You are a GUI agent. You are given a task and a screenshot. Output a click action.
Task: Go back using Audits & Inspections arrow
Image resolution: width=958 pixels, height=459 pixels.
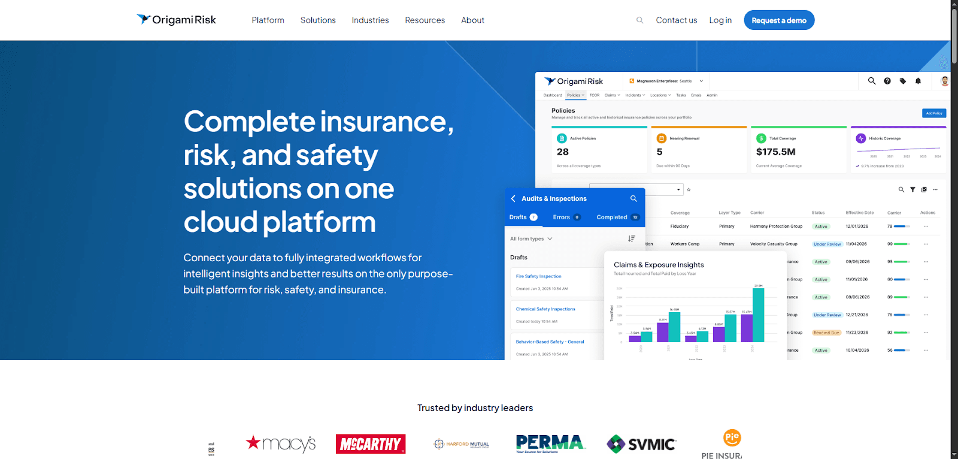(513, 198)
